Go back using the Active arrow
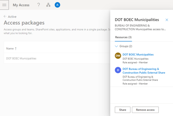 click(5, 16)
